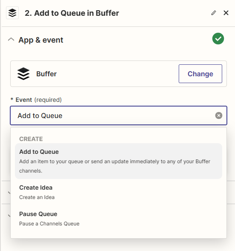Toggle the App & event heading
The image size is (235, 251).
pyautogui.click(x=41, y=40)
